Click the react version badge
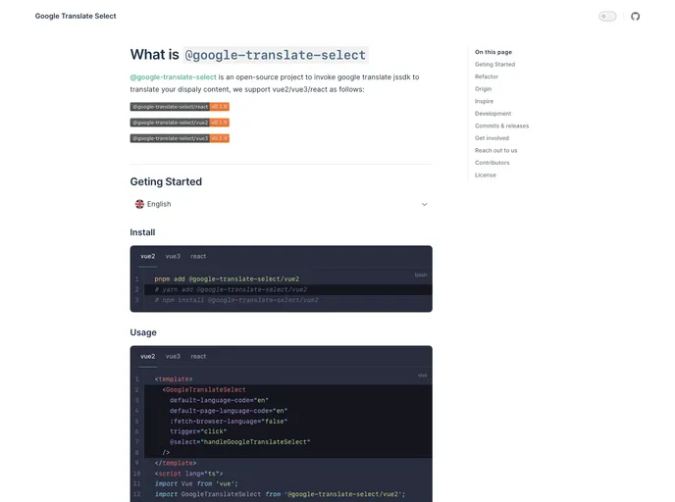Viewport: 675px width, 502px height. click(x=180, y=106)
